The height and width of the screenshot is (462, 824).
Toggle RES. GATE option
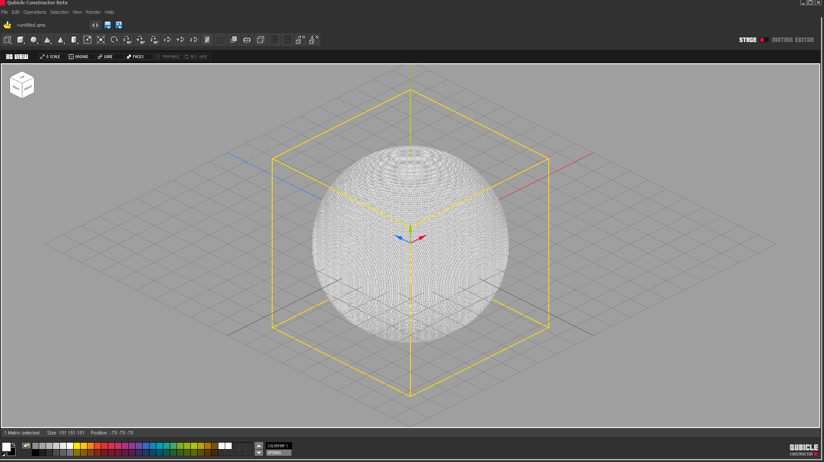(197, 57)
